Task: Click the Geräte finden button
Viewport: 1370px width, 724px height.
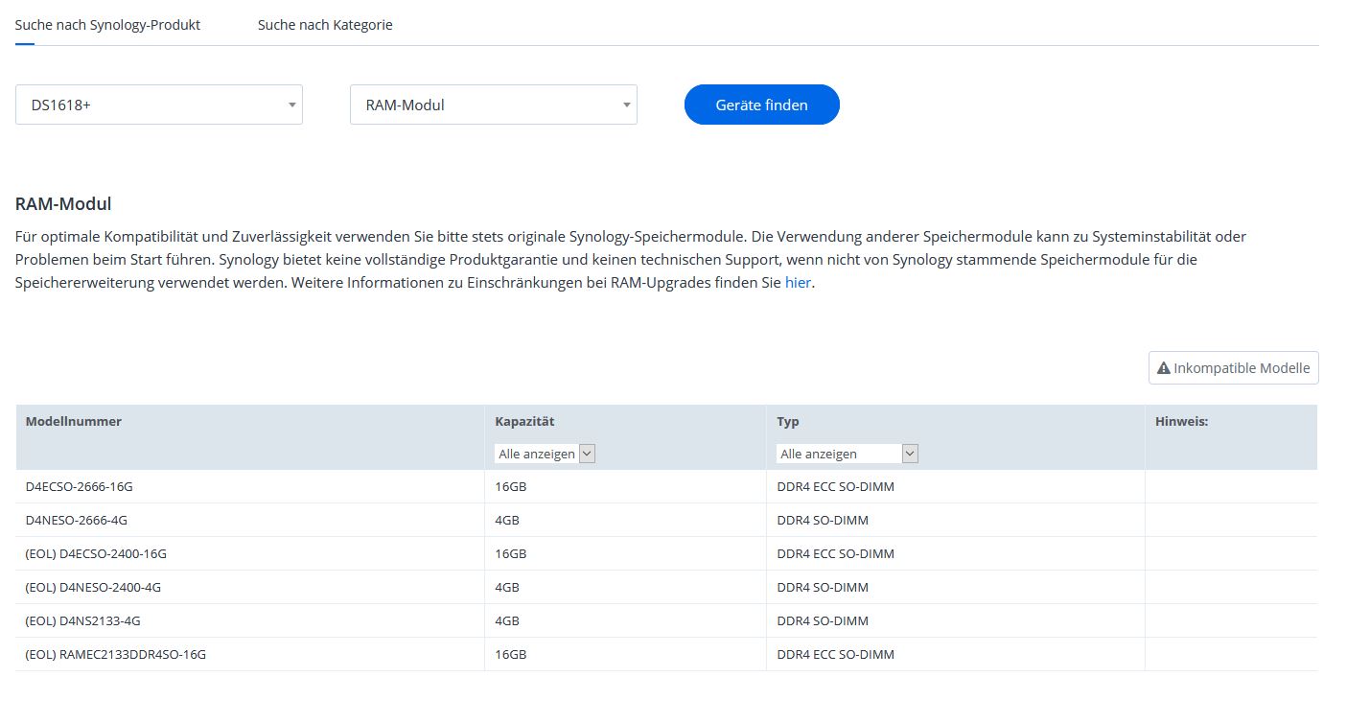Action: point(762,105)
